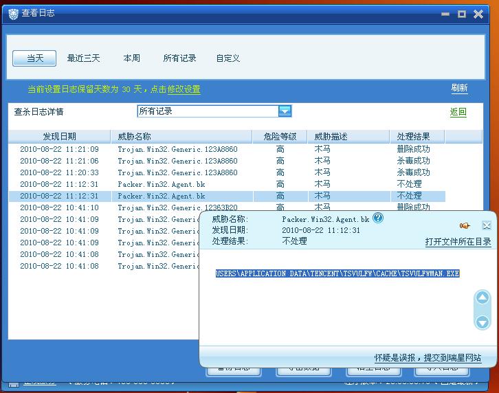The width and height of the screenshot is (499, 393).
Task: Maximize the 查看日志 window
Action: tap(462, 14)
